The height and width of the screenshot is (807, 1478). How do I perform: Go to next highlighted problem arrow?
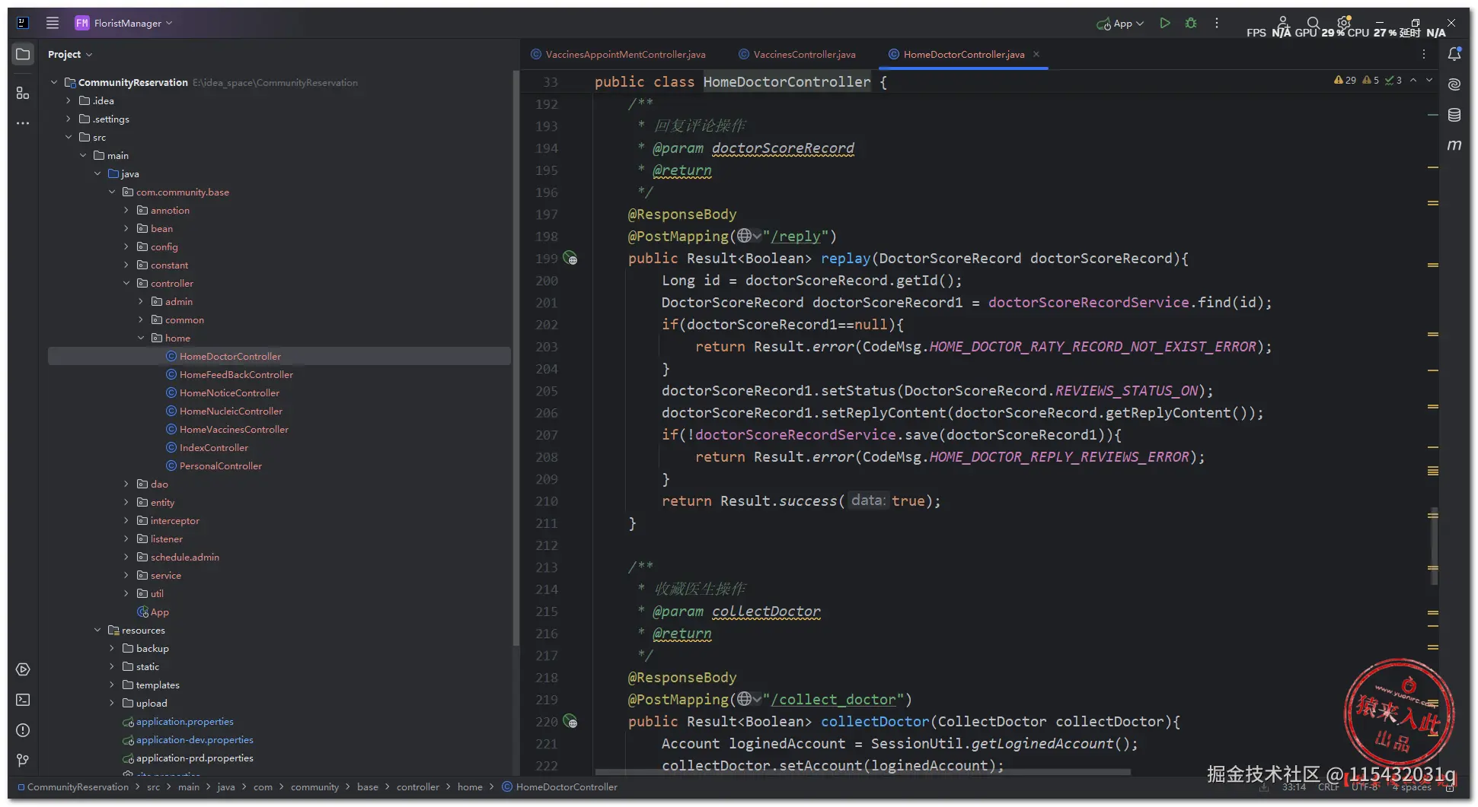pyautogui.click(x=1429, y=80)
